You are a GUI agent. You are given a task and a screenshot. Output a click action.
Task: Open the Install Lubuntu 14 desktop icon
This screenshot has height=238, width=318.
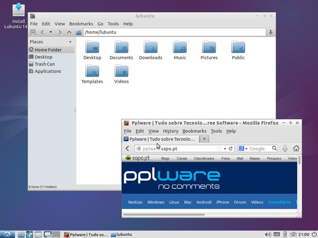click(16, 16)
